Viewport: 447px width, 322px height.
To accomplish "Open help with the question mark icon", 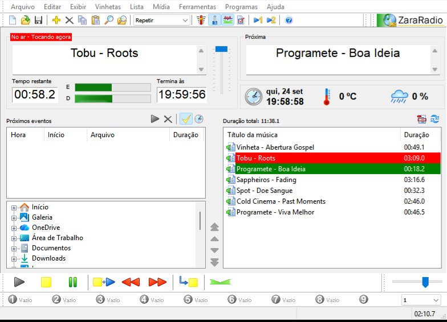I will click(x=288, y=20).
